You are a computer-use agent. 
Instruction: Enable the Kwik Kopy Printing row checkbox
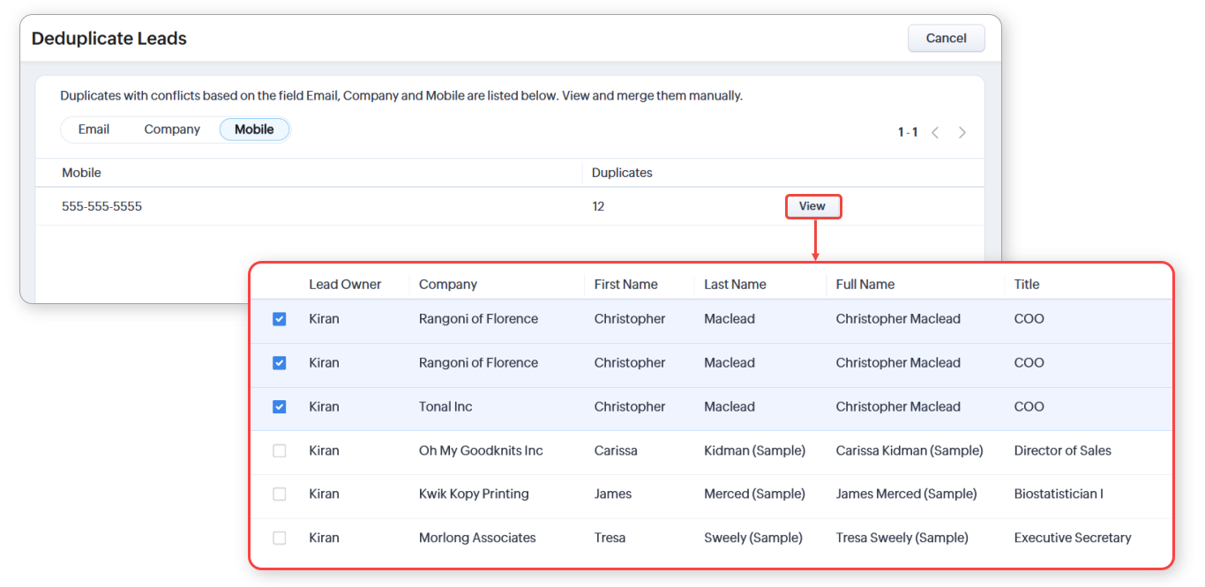click(x=280, y=494)
